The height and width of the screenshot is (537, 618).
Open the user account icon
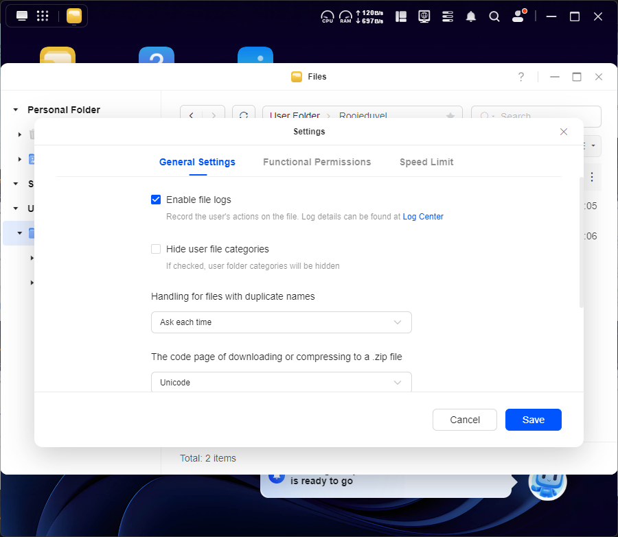click(518, 16)
